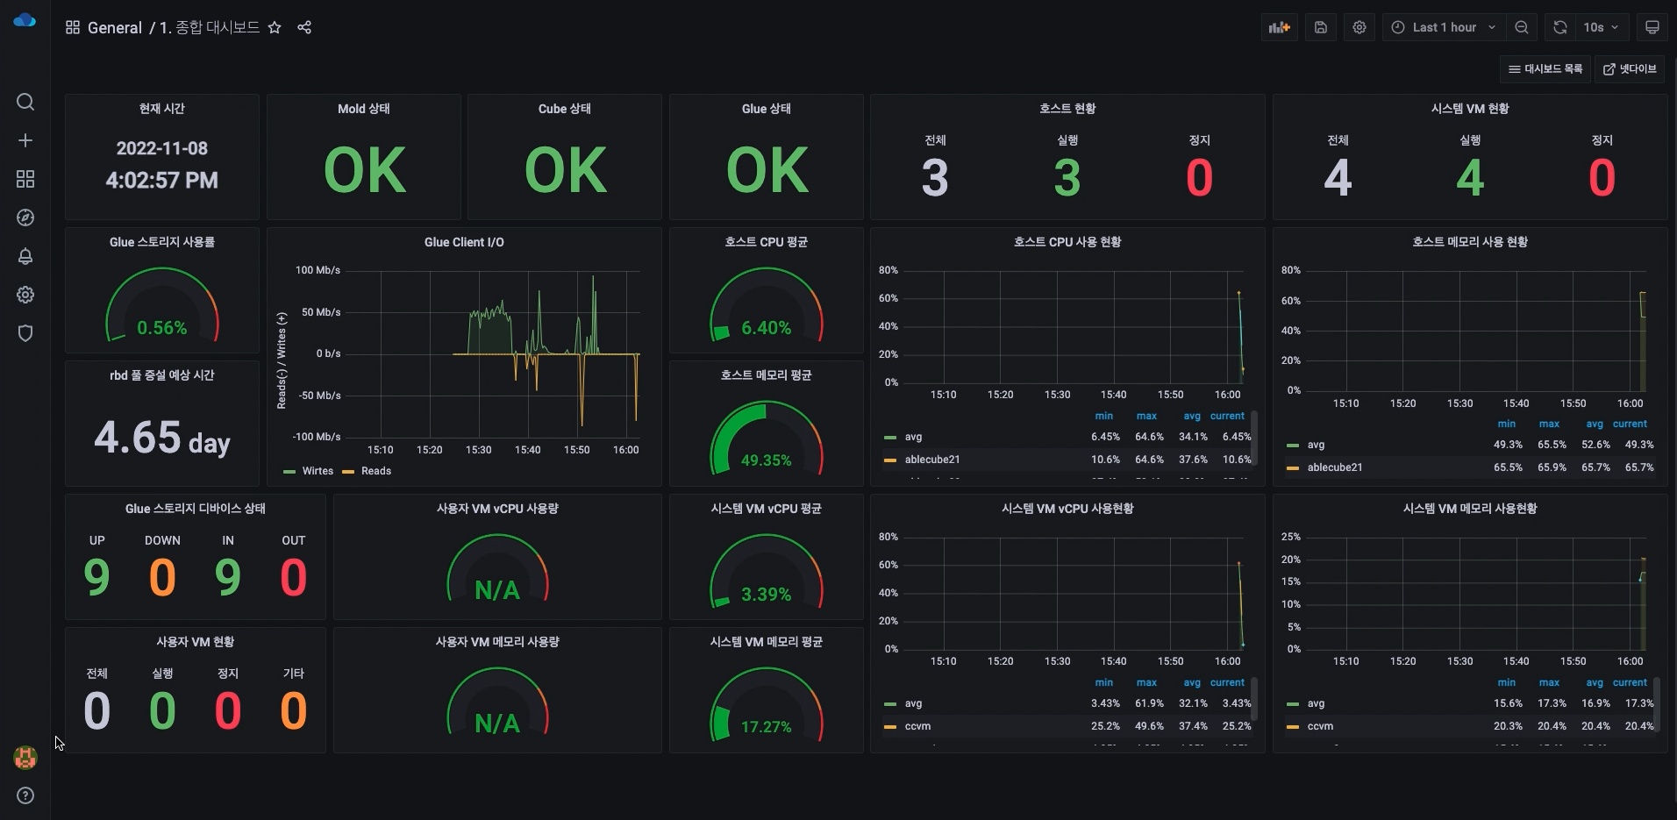The width and height of the screenshot is (1677, 820).
Task: Star the dashboard as favorite
Action: 275,27
